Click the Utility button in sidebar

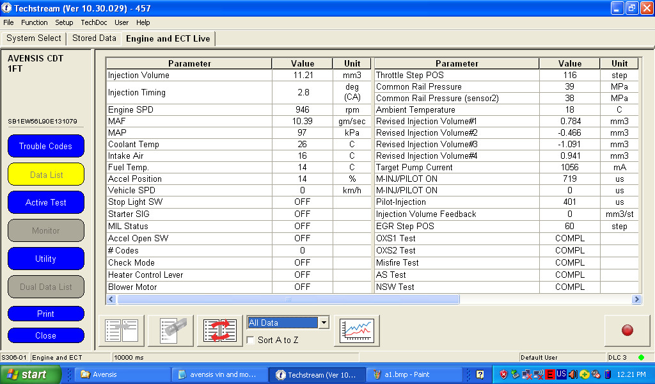point(45,259)
